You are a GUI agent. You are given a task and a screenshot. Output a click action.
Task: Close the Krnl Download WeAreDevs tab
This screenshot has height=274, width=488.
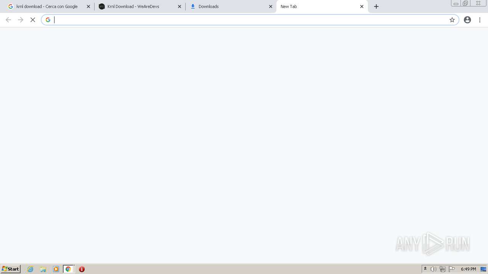(x=180, y=6)
